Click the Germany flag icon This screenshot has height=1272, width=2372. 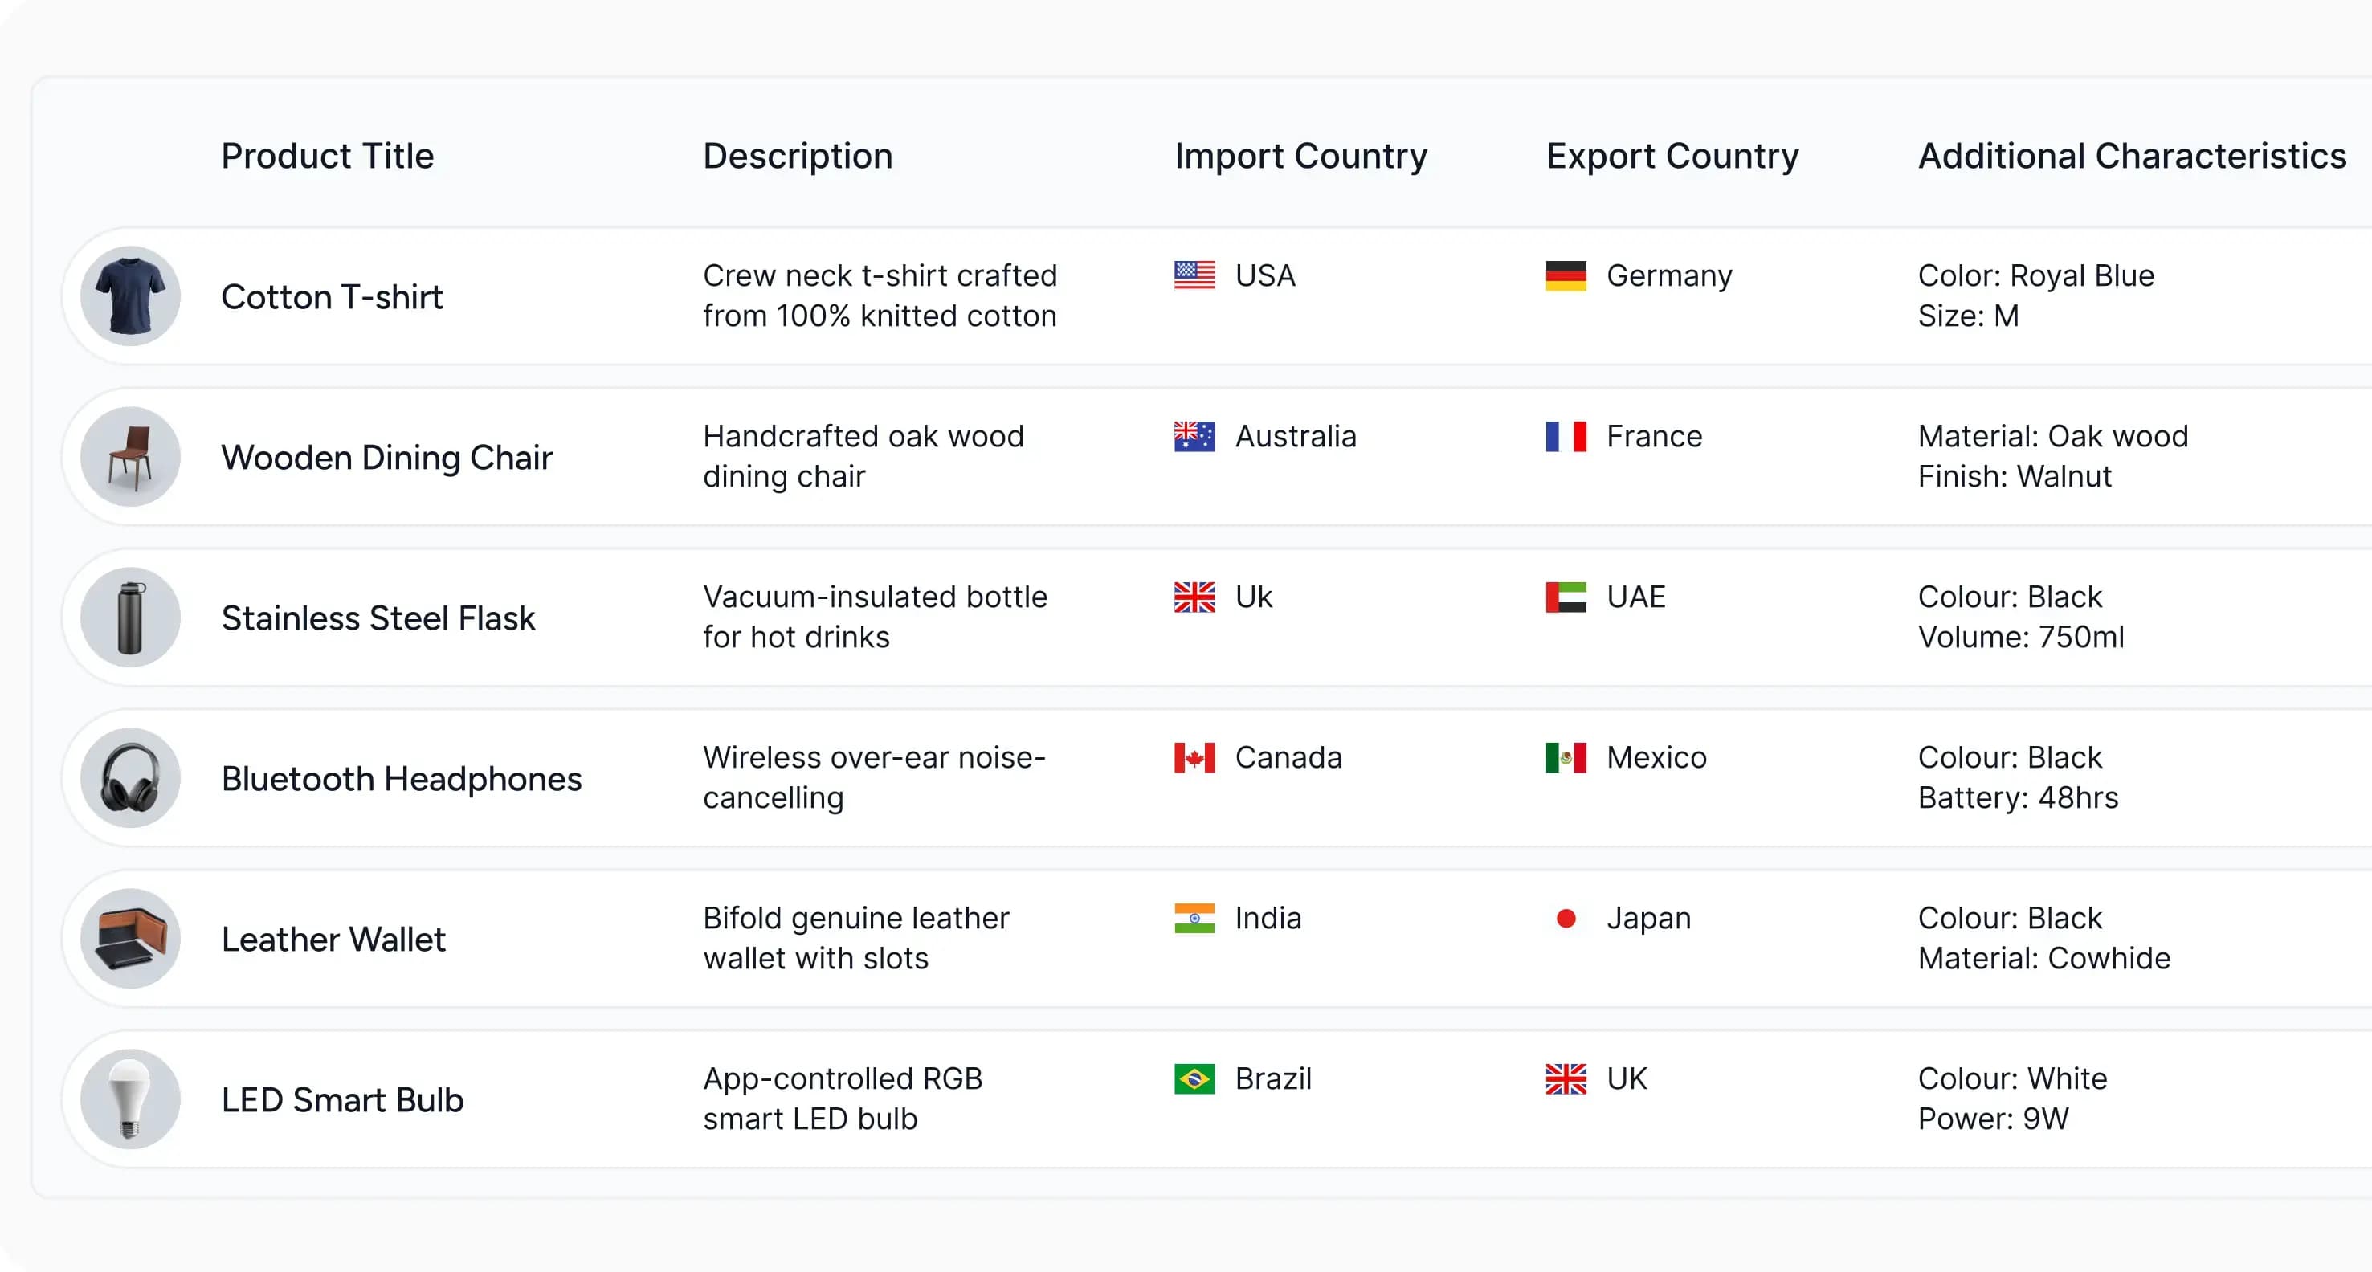[x=1566, y=275]
